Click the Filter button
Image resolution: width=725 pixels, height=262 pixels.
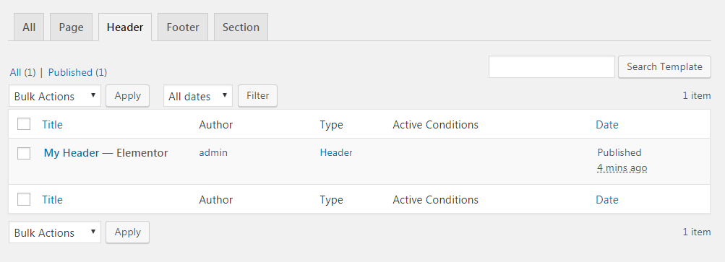257,96
